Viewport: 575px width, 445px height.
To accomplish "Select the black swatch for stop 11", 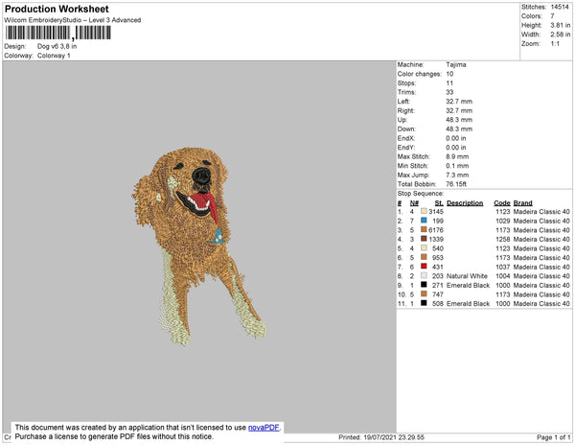I will (x=424, y=303).
